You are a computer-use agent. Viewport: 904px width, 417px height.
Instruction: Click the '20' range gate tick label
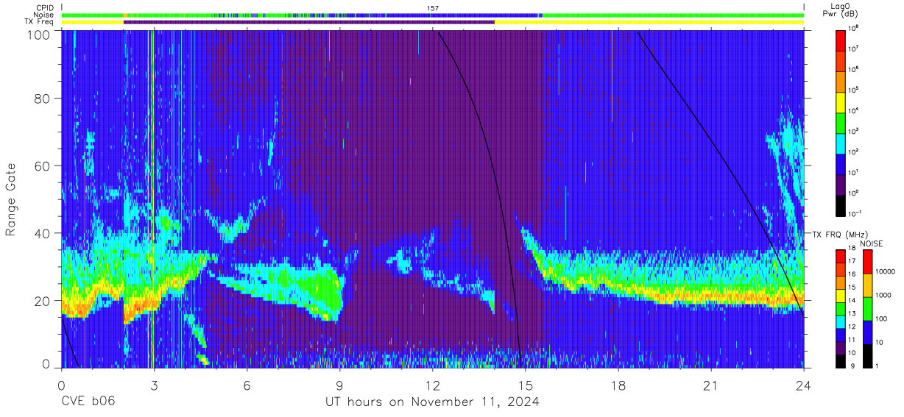point(43,301)
